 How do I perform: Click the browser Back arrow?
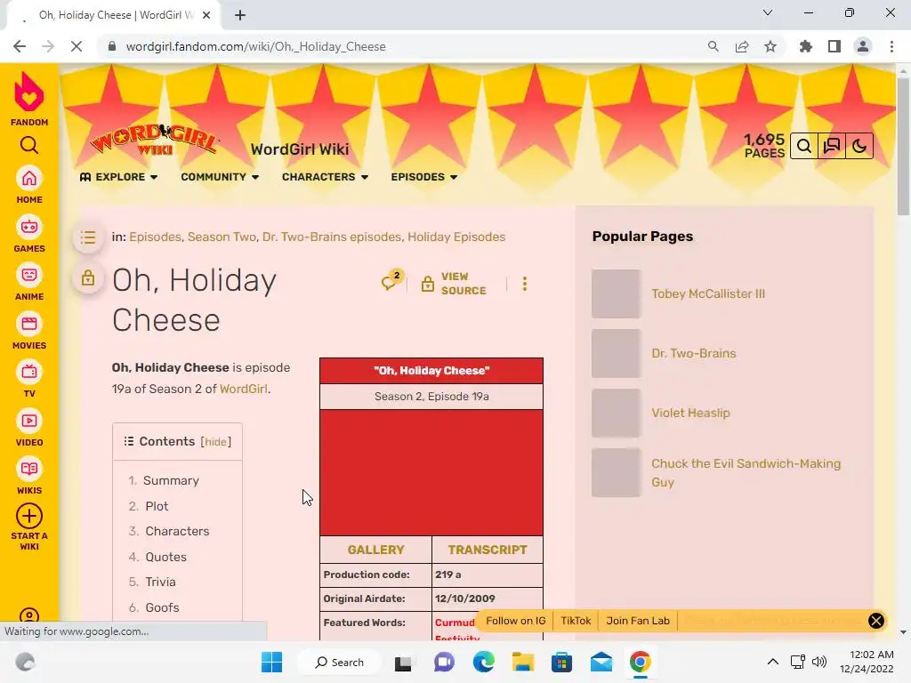coord(20,46)
